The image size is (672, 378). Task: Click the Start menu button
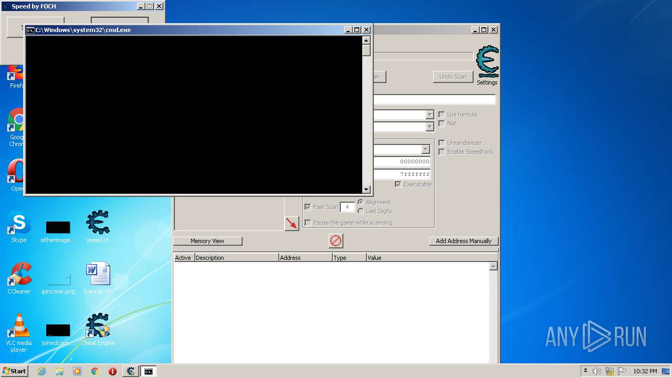(14, 371)
